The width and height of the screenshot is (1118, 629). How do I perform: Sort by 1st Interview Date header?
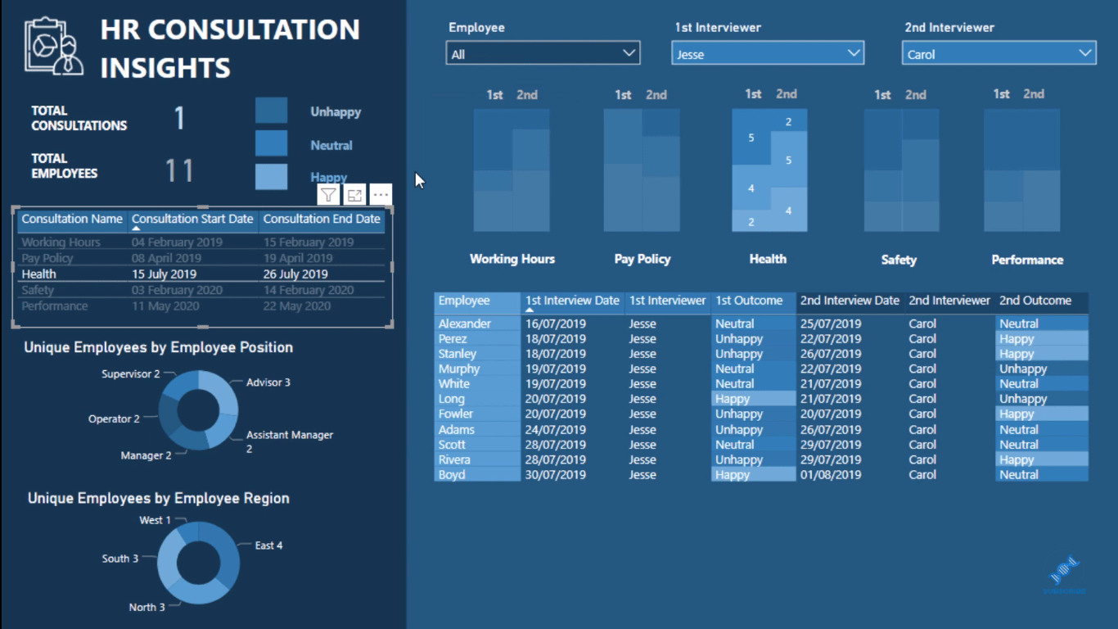click(573, 301)
